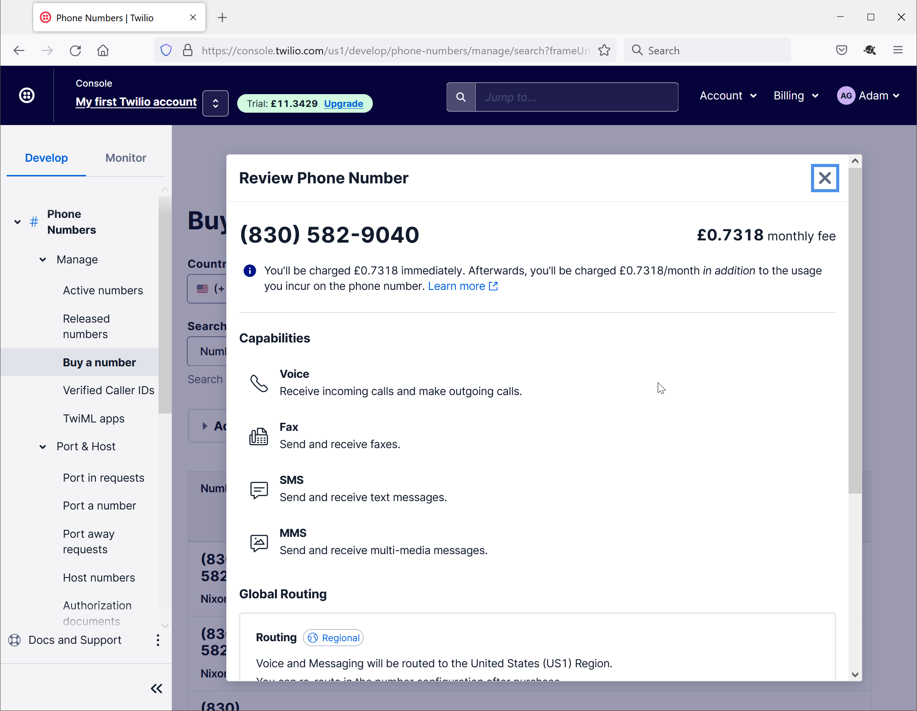Open the Adam user menu
This screenshot has height=711, width=917.
[868, 96]
